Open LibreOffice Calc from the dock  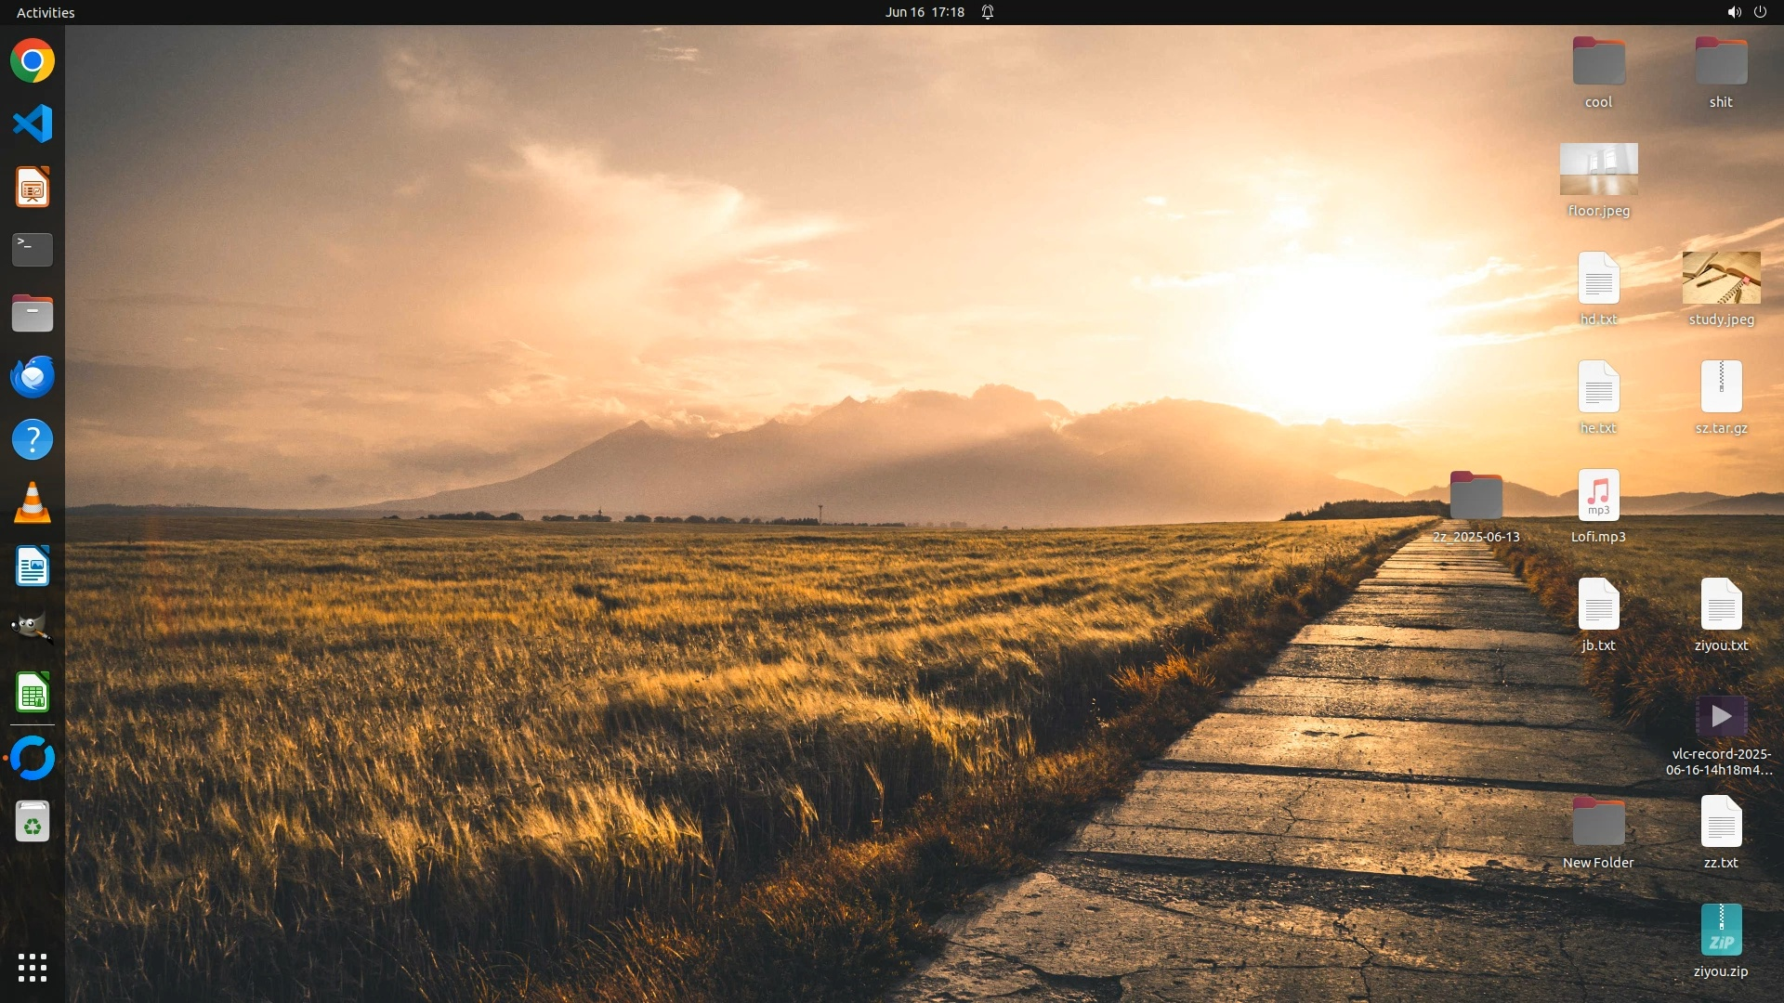[x=33, y=693]
